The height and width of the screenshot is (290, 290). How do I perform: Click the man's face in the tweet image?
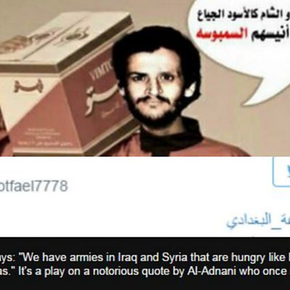153,86
